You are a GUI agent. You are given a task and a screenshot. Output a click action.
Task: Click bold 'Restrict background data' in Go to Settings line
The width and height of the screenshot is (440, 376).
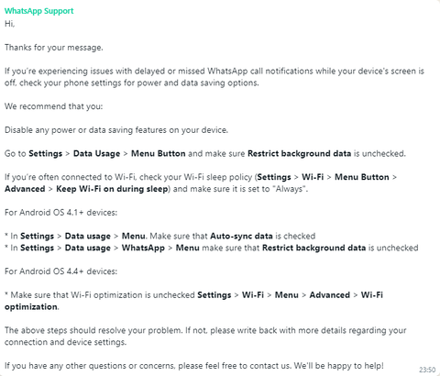coord(299,153)
